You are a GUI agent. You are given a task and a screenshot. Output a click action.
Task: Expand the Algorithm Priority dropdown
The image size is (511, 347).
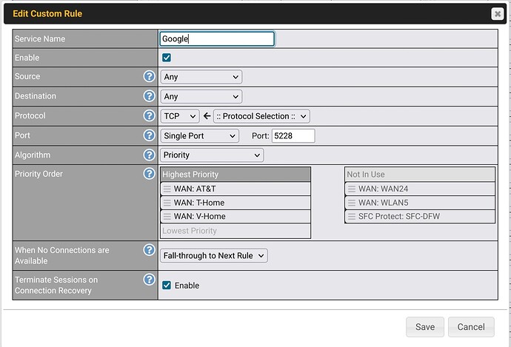(x=212, y=155)
